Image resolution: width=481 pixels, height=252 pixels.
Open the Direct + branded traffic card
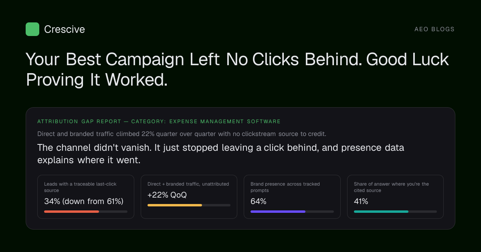pos(189,197)
